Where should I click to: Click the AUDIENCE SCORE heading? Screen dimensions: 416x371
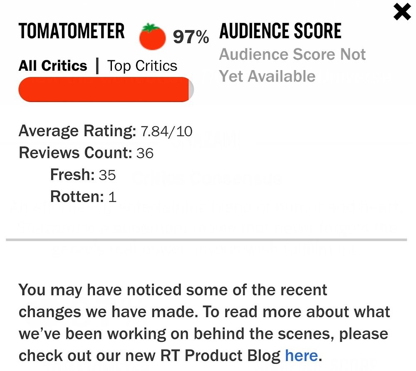coord(280,31)
